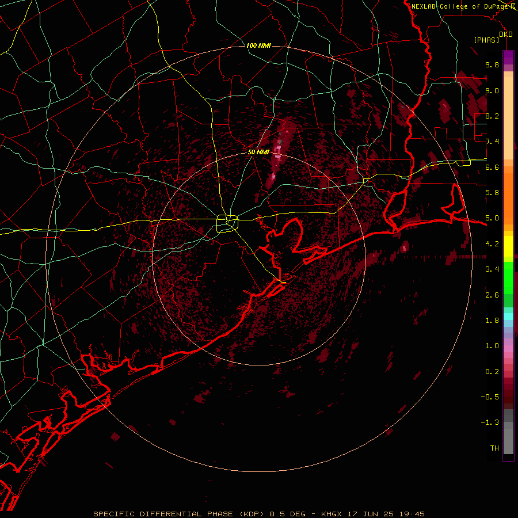
Task: Click the 9.0 value on the color scale
Action: tap(492, 90)
